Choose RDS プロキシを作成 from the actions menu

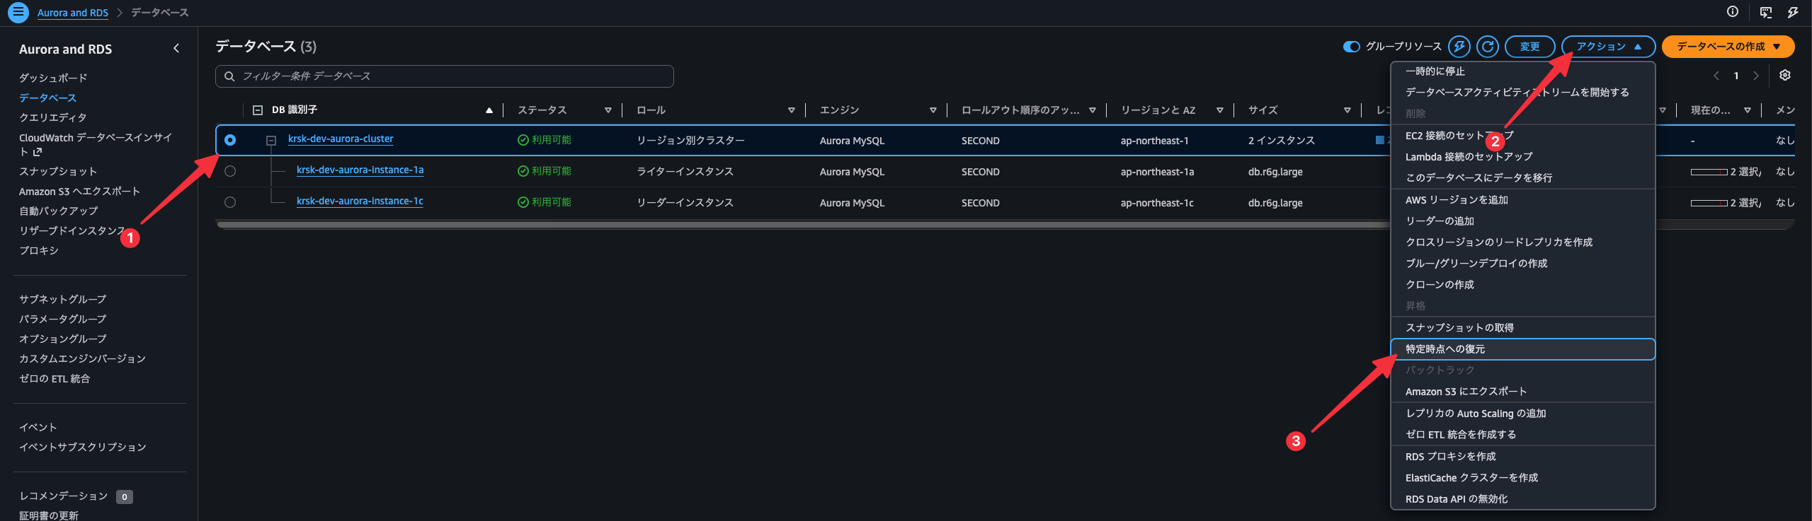point(1522,457)
